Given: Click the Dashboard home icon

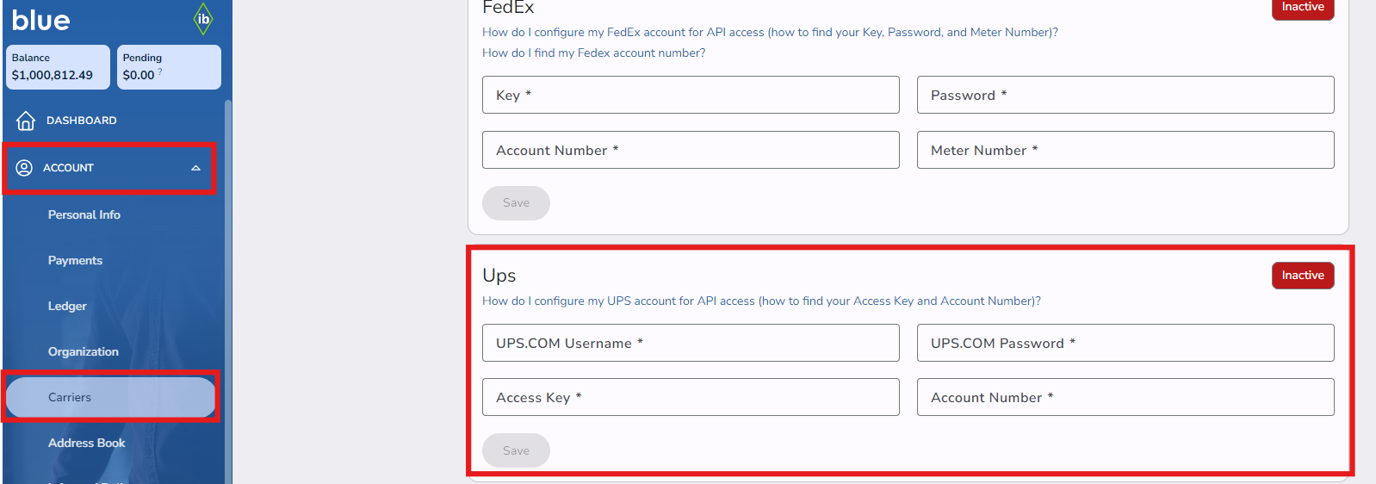Looking at the screenshot, I should tap(26, 121).
